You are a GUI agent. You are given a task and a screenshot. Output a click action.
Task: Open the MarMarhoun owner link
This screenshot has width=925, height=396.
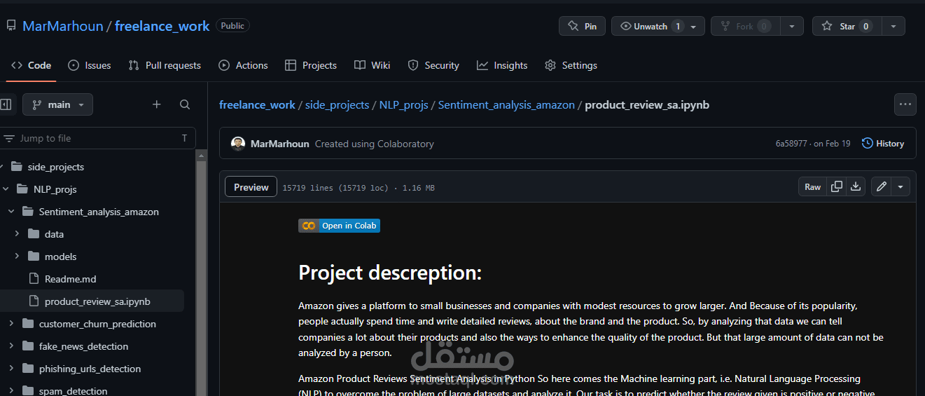(x=62, y=26)
